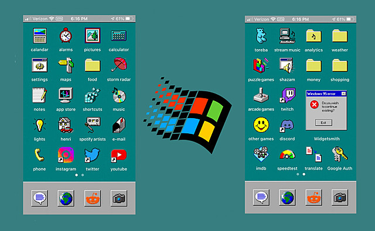Tap the inactive page dot on the right phone
375x231 pixels.
click(x=298, y=174)
